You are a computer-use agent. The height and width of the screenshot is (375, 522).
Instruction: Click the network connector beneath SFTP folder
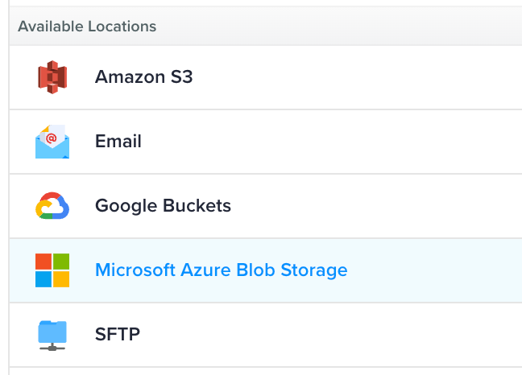(x=52, y=348)
